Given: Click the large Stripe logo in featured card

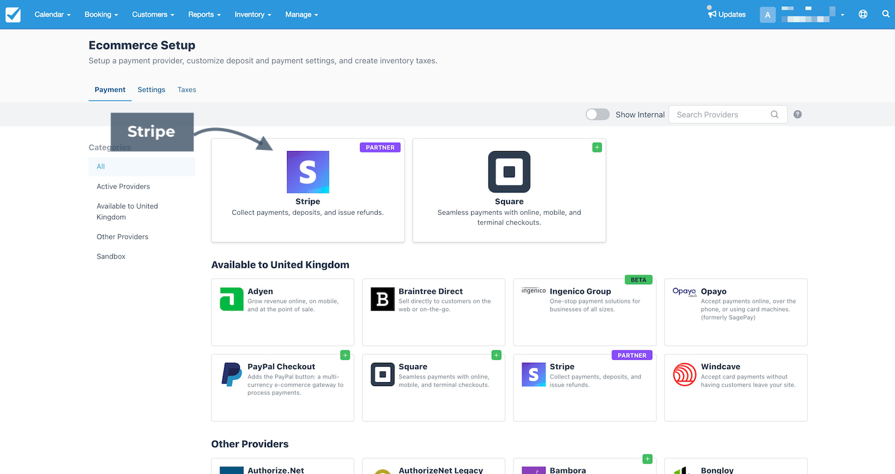Looking at the screenshot, I should coord(308,172).
